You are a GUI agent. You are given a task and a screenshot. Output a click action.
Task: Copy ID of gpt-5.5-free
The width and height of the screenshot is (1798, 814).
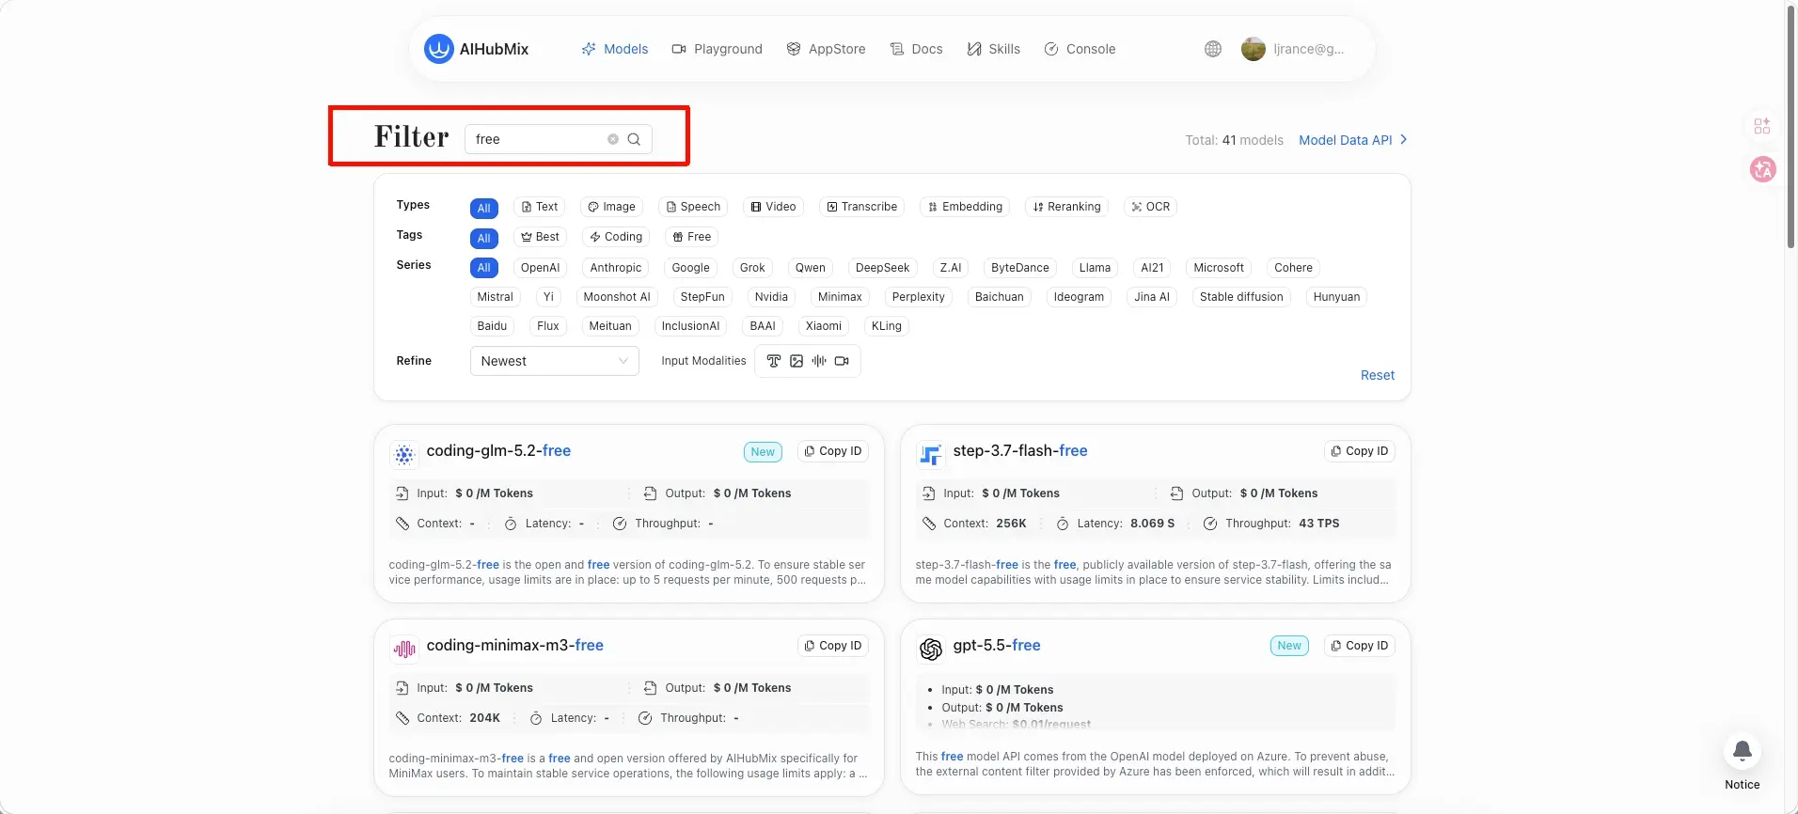coord(1360,646)
